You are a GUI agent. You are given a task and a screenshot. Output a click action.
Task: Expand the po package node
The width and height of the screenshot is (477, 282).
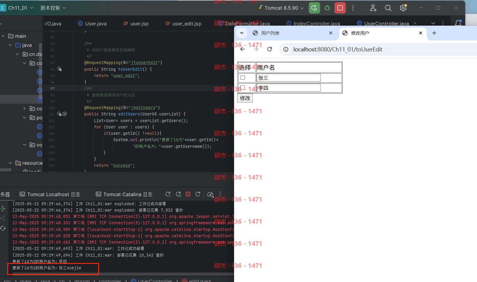coord(24,118)
